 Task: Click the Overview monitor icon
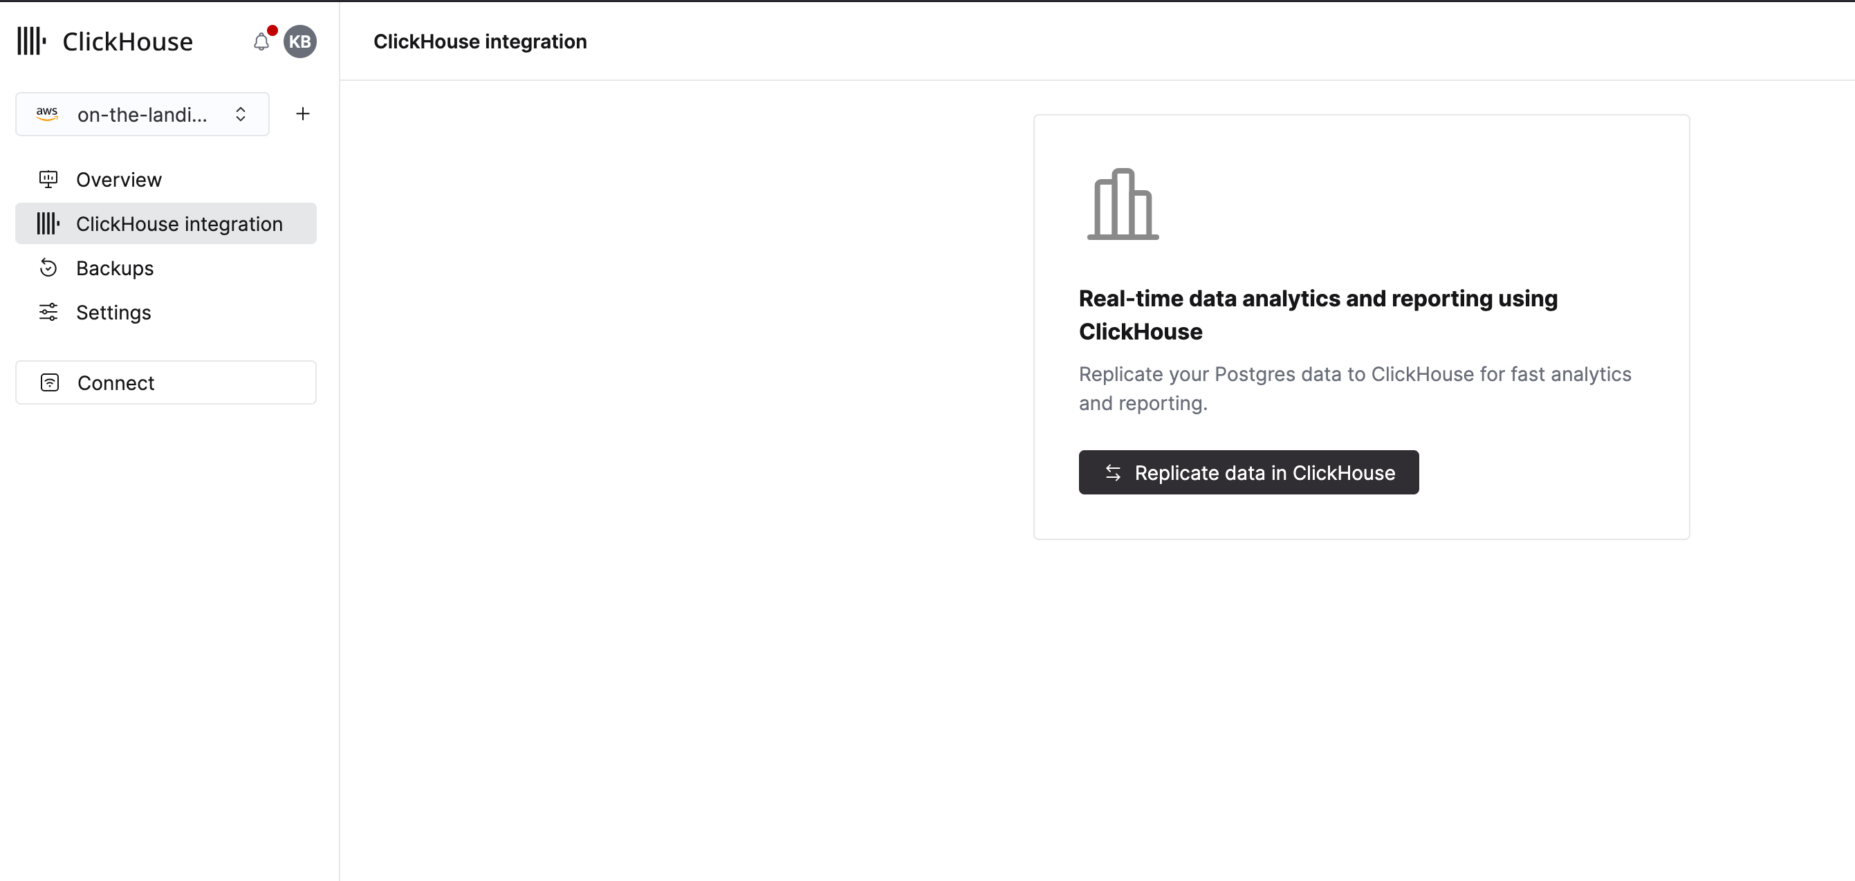[48, 179]
